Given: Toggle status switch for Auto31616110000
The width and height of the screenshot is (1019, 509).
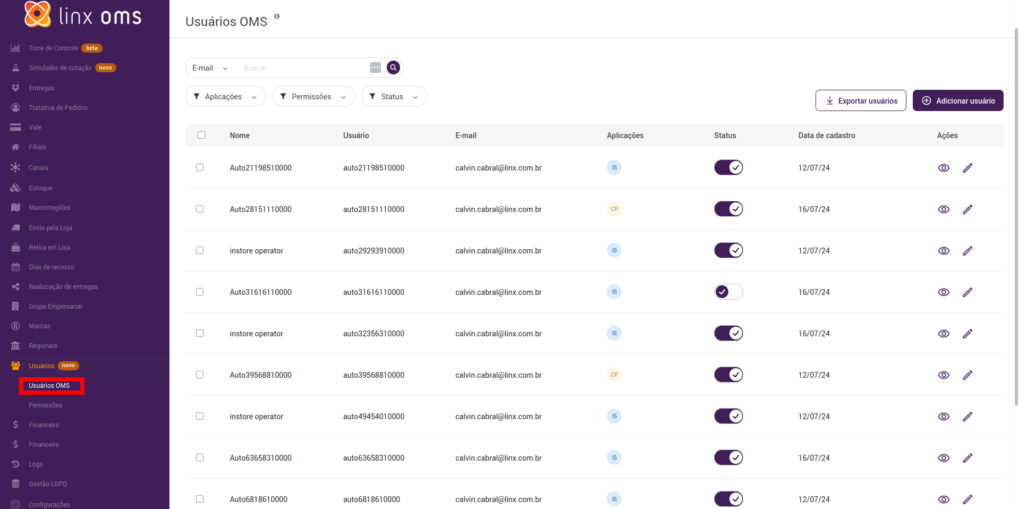Looking at the screenshot, I should pyautogui.click(x=728, y=292).
